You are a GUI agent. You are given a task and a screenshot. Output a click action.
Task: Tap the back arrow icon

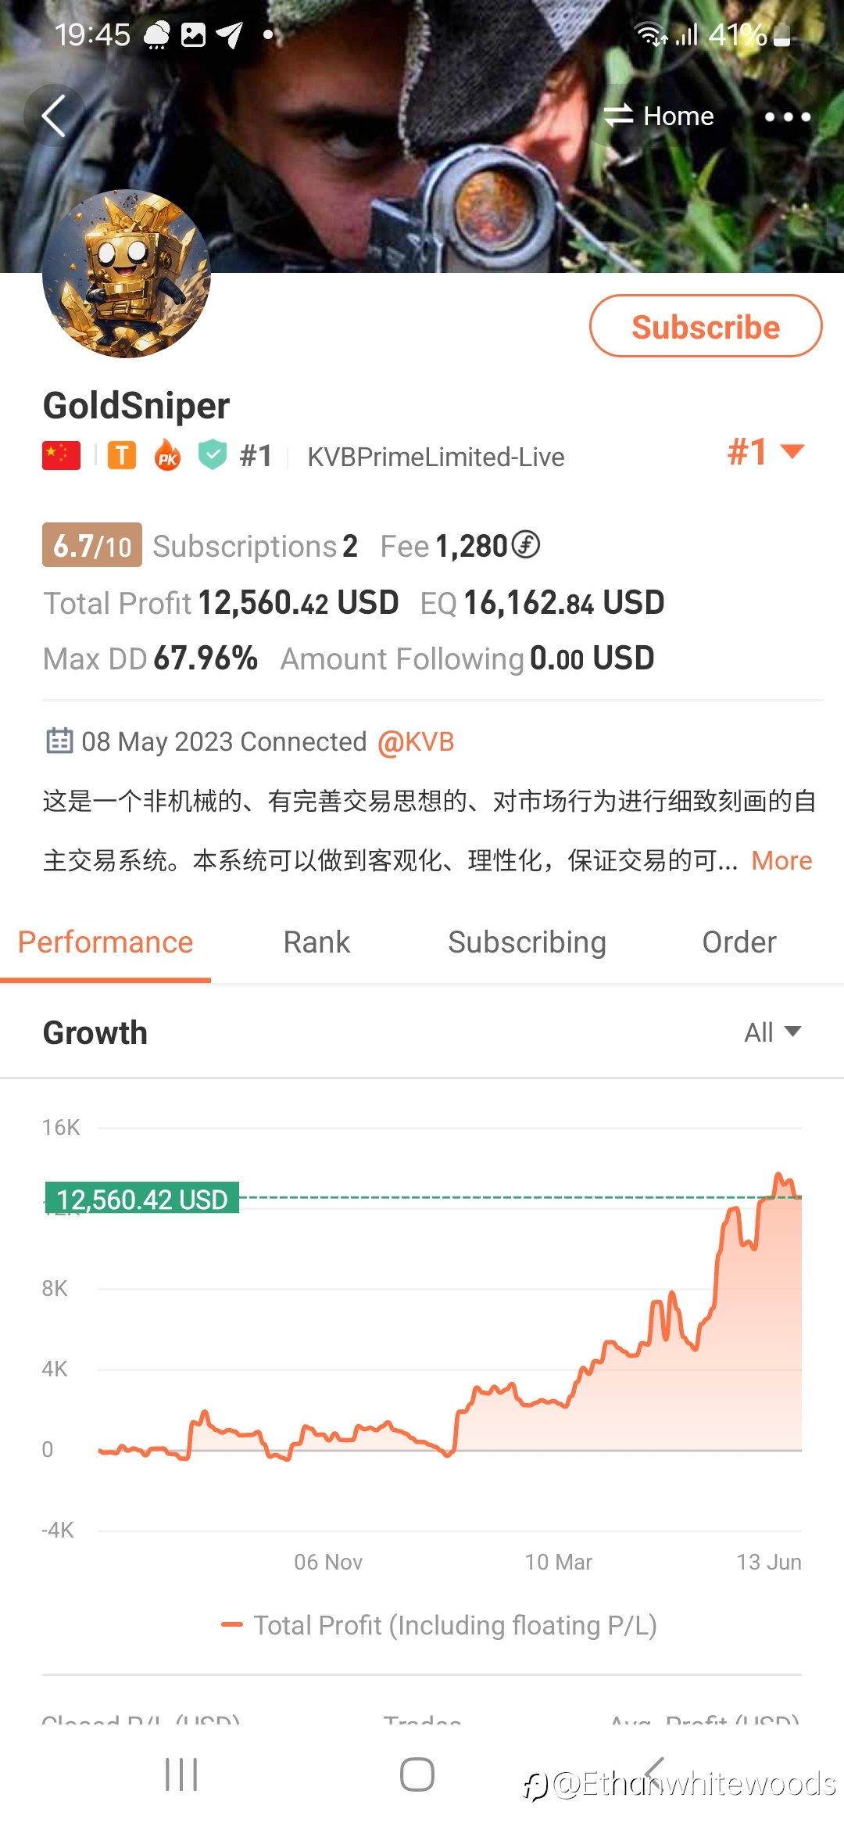pyautogui.click(x=54, y=117)
